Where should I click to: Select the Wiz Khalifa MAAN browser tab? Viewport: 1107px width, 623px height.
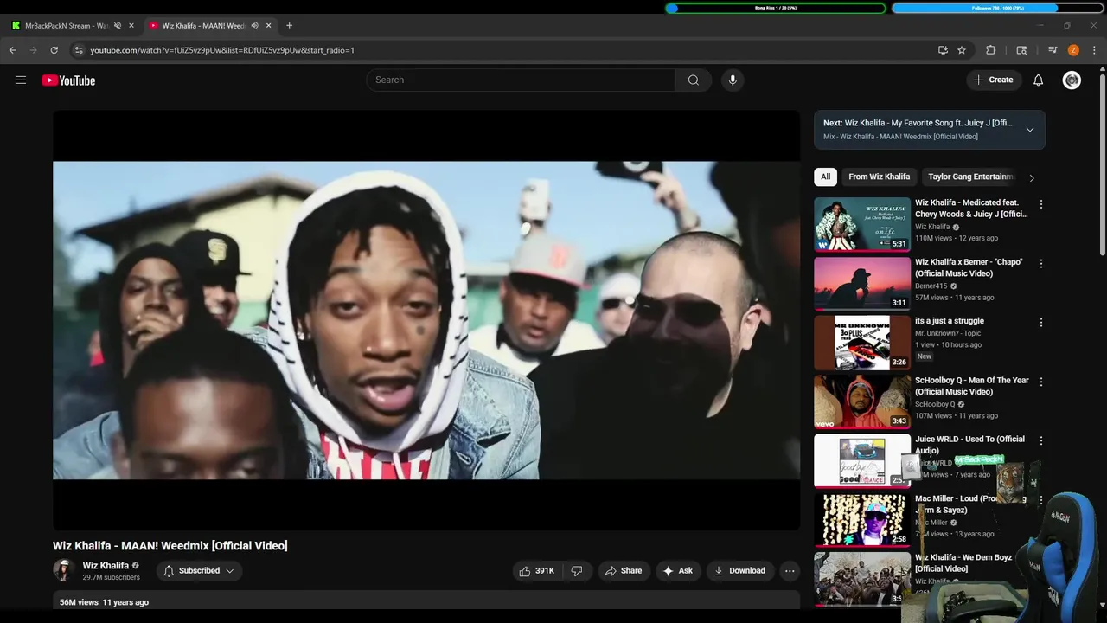coord(209,26)
